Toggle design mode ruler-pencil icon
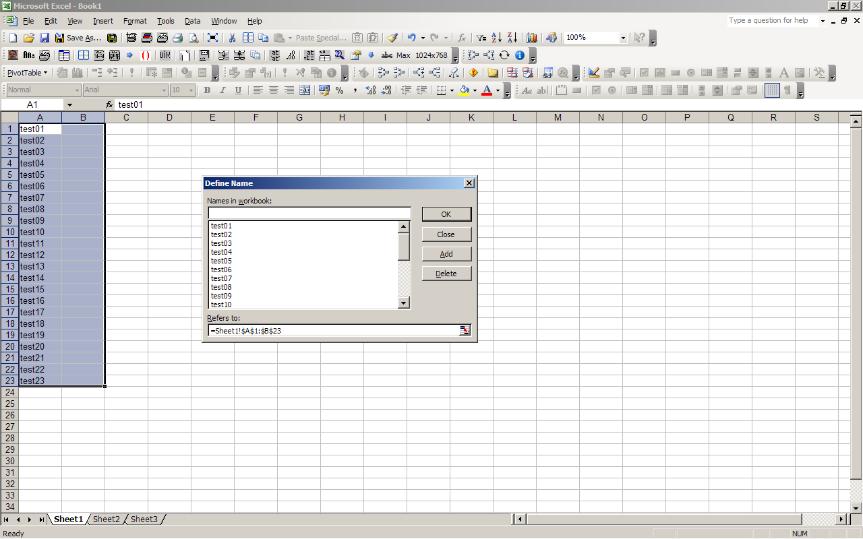Image resolution: width=863 pixels, height=539 pixels. pyautogui.click(x=593, y=73)
